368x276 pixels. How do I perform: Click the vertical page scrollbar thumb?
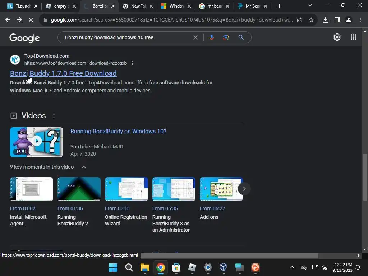click(365, 177)
